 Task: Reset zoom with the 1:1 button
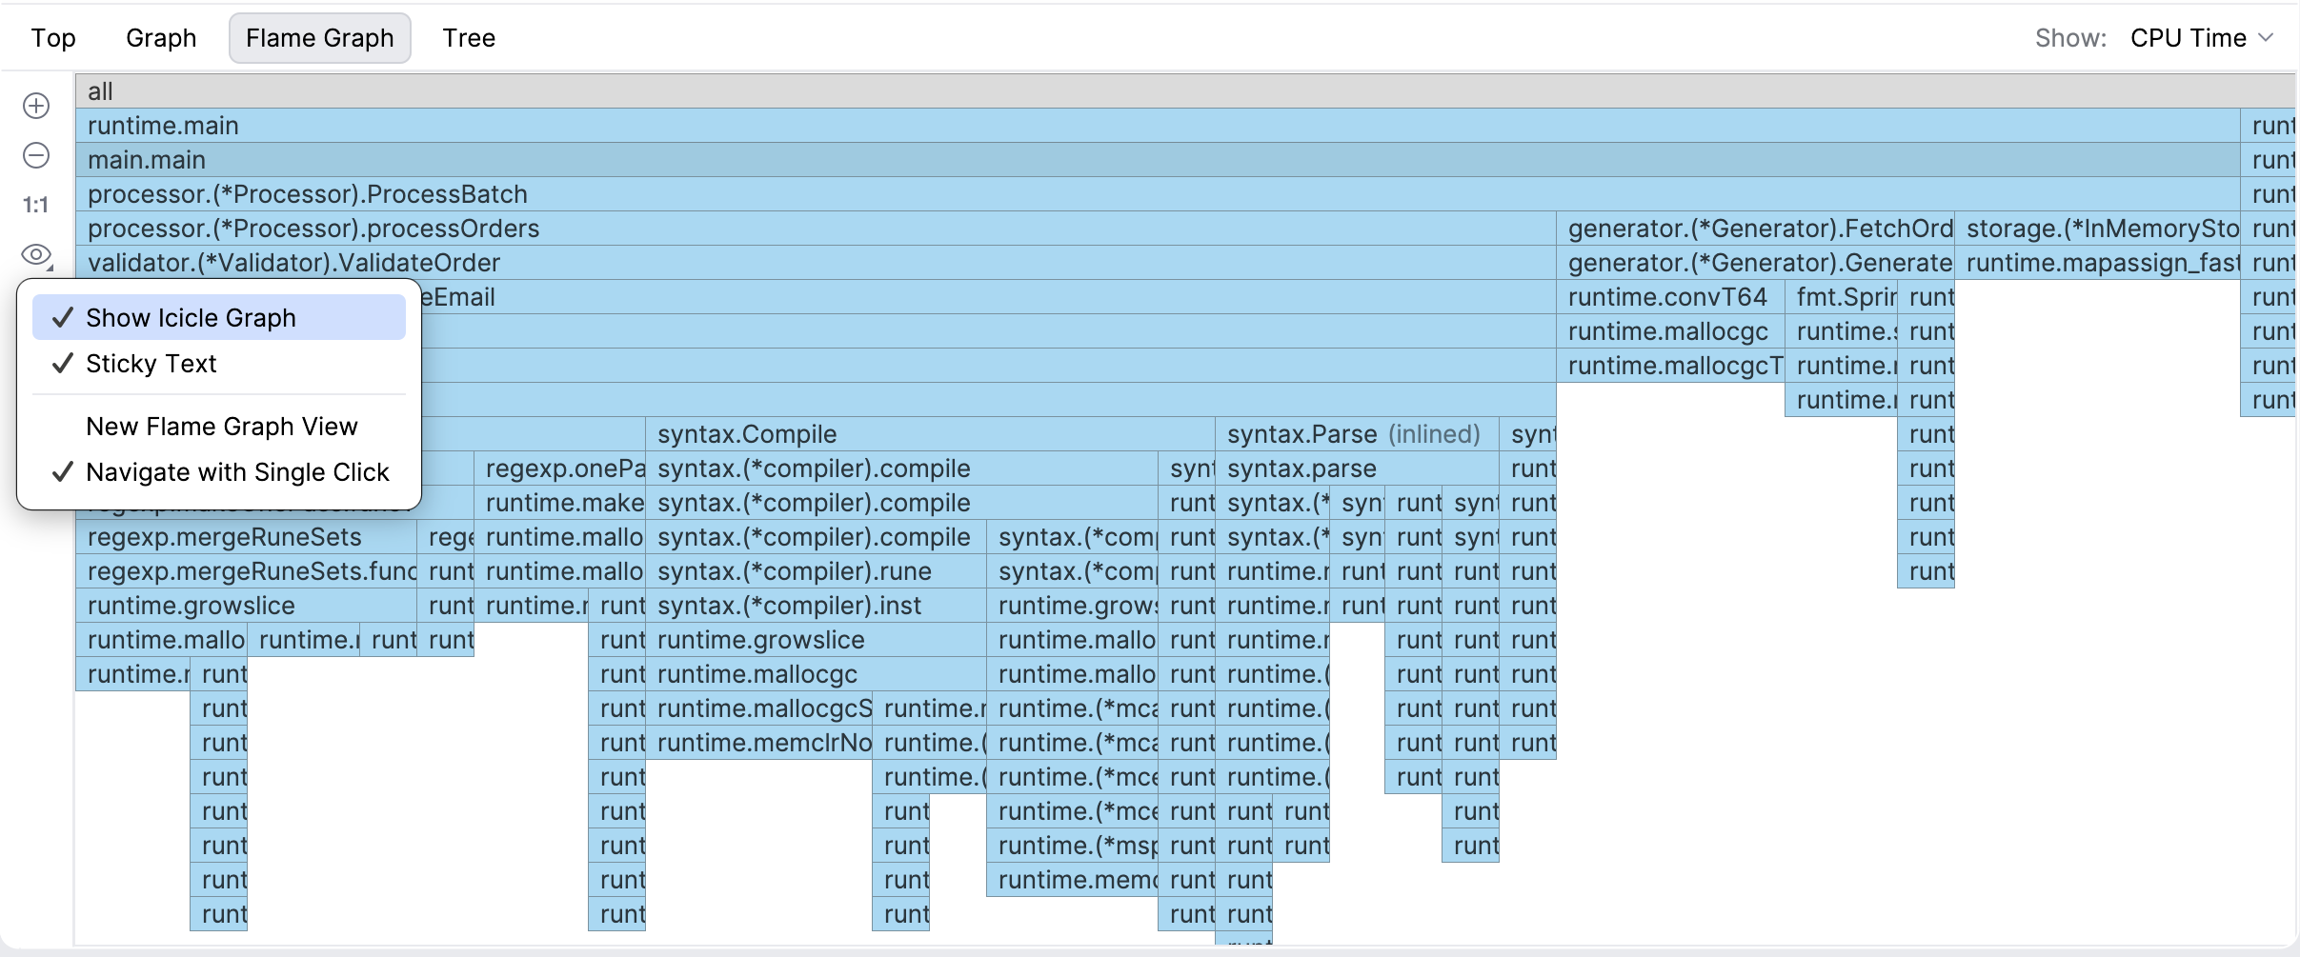(36, 205)
